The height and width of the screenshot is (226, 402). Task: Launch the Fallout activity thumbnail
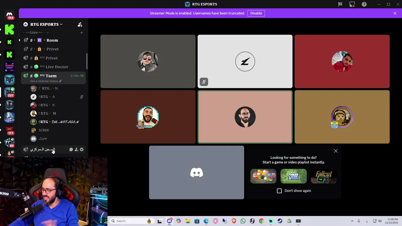(324, 176)
